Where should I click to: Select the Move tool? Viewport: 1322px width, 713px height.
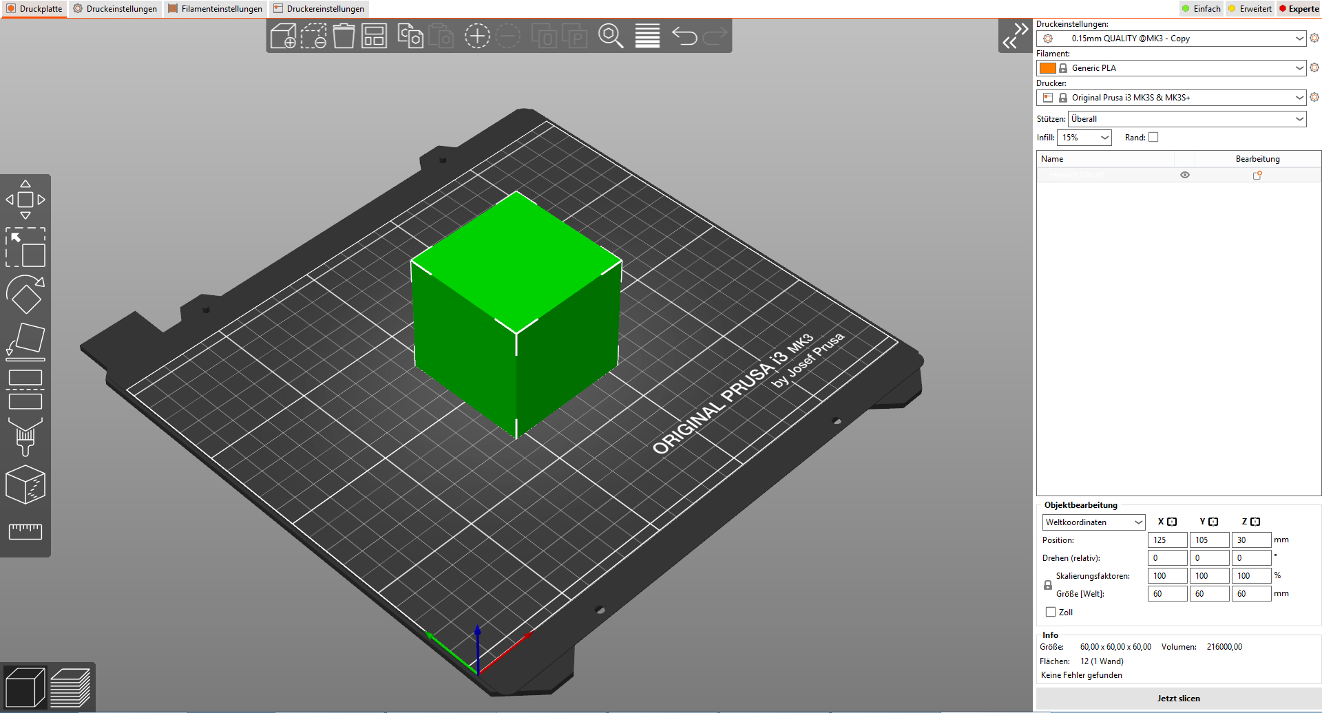pyautogui.click(x=25, y=200)
